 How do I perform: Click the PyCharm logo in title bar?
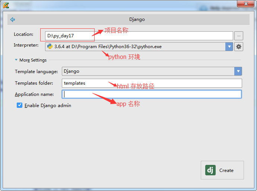[x=6, y=5]
